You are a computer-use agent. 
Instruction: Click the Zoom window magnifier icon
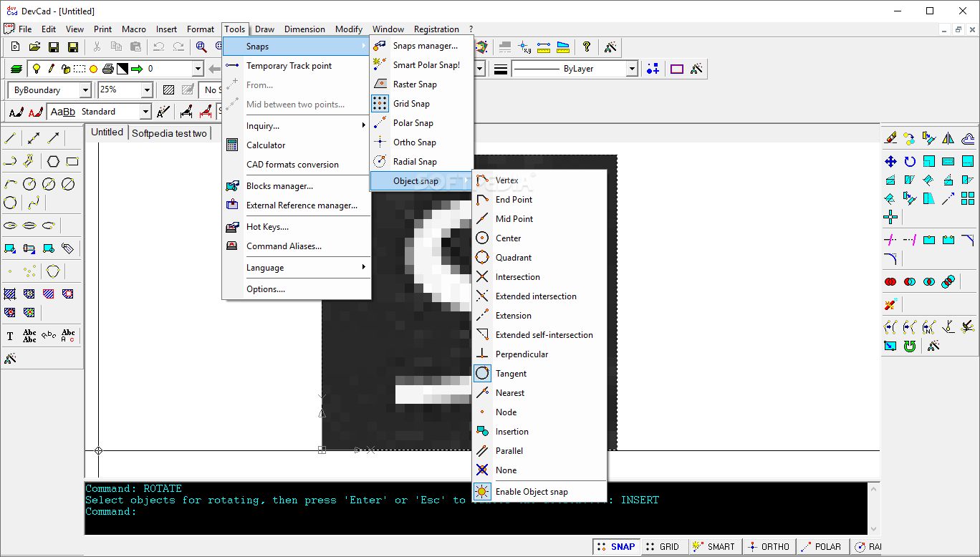(x=201, y=47)
